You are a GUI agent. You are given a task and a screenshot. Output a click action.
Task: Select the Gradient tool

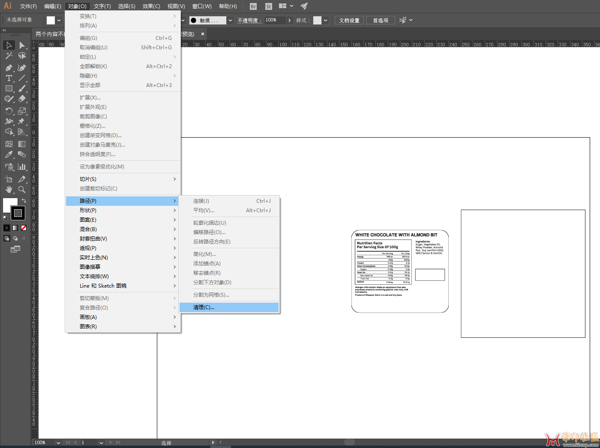pyautogui.click(x=22, y=144)
